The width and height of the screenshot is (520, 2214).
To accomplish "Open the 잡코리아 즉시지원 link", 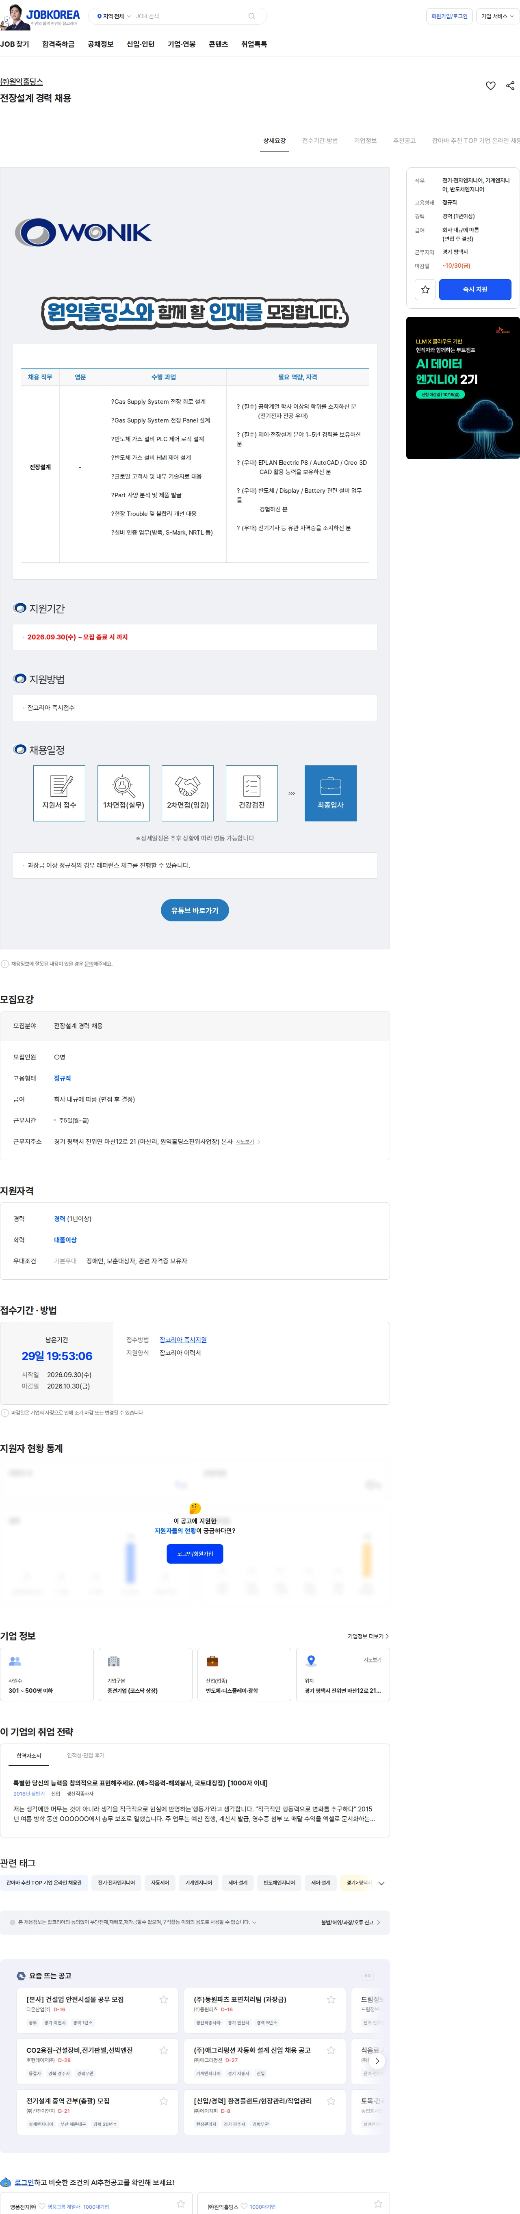I will point(183,1339).
